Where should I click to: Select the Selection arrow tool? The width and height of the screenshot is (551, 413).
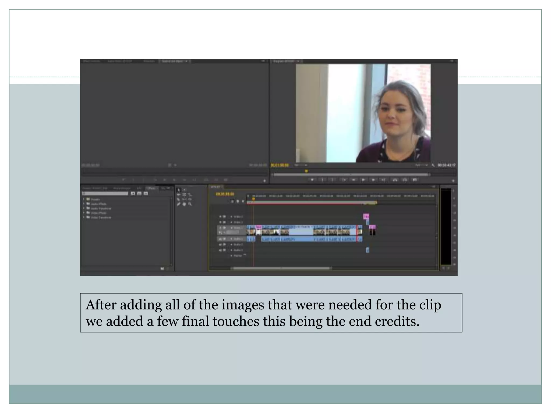(179, 190)
